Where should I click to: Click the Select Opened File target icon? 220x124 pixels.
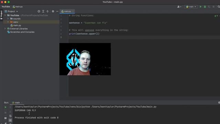[x=39, y=11]
